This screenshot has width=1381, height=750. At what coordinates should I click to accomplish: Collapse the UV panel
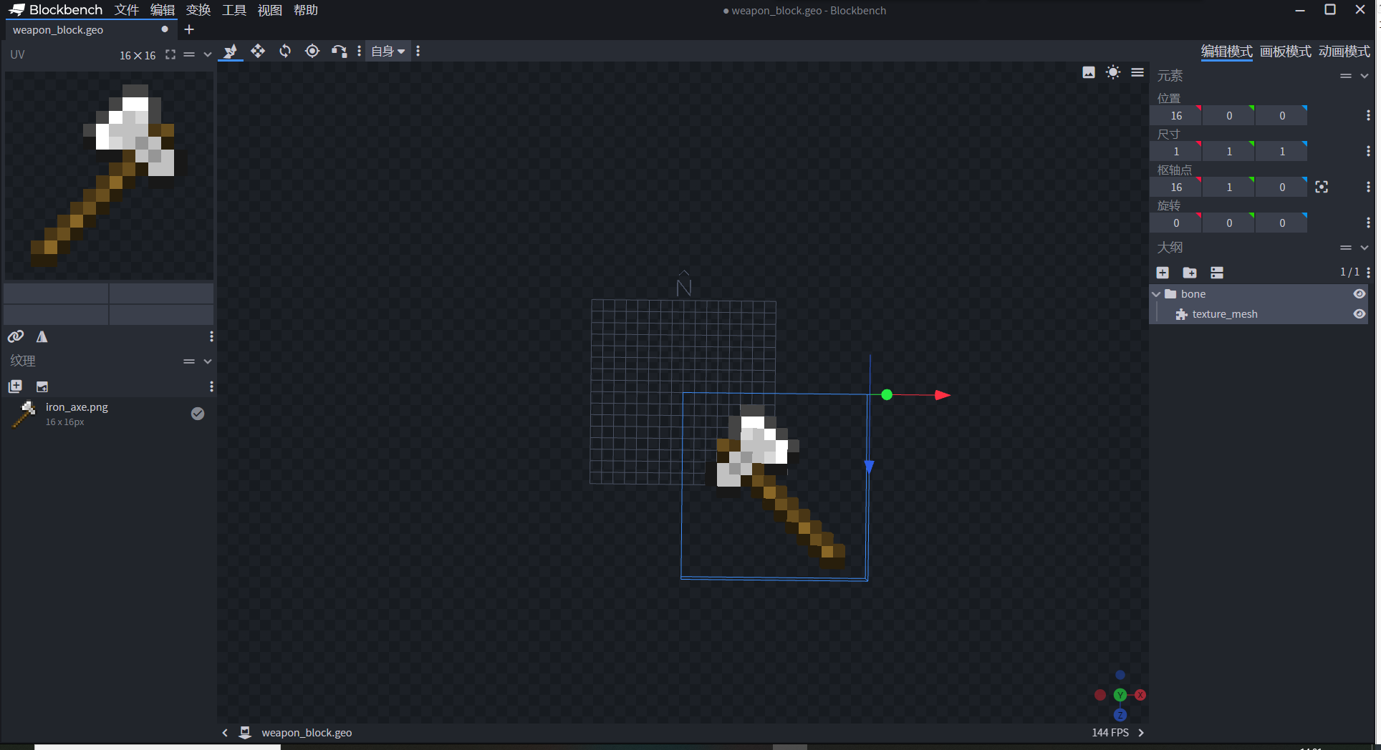coord(208,54)
